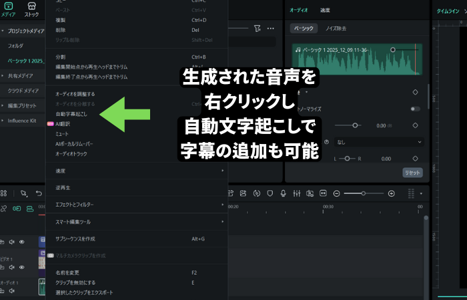Screen dimensions: 467x300
Task: Click the volume dB slider knob
Action: point(355,125)
